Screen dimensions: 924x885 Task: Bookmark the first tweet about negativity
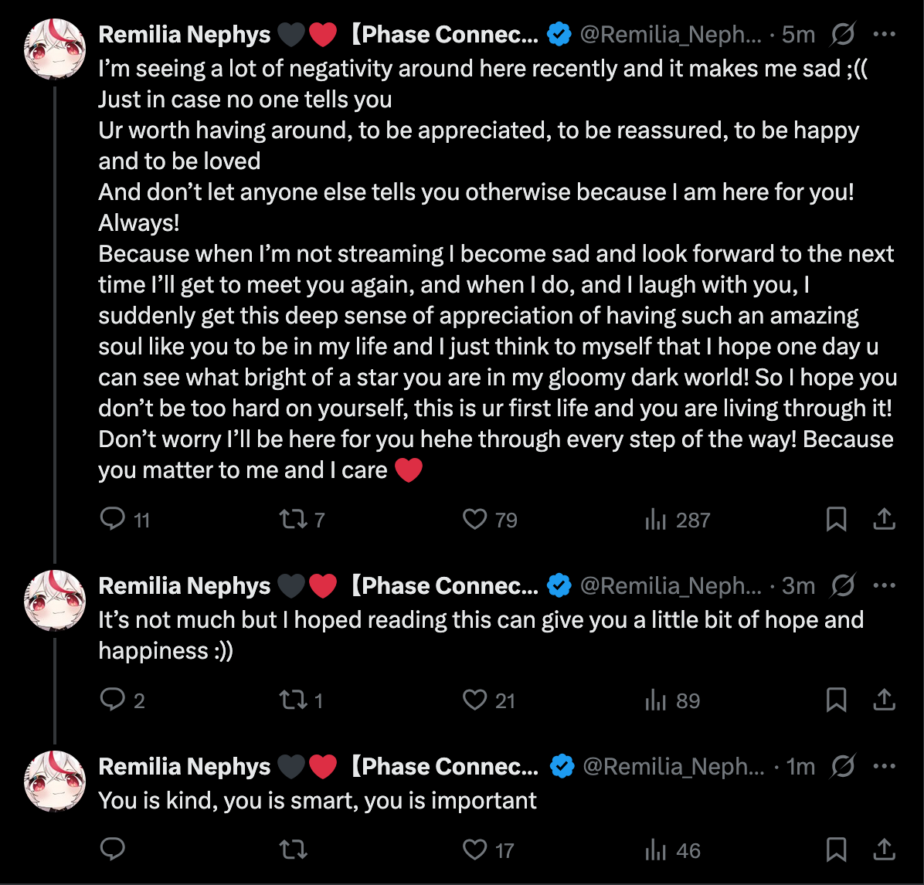point(836,520)
